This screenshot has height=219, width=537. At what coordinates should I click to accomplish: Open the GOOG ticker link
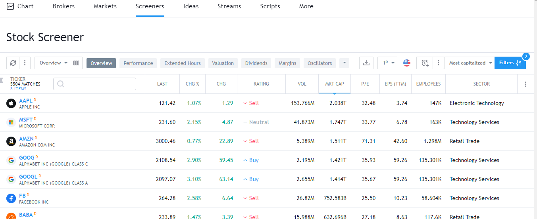[x=27, y=158]
